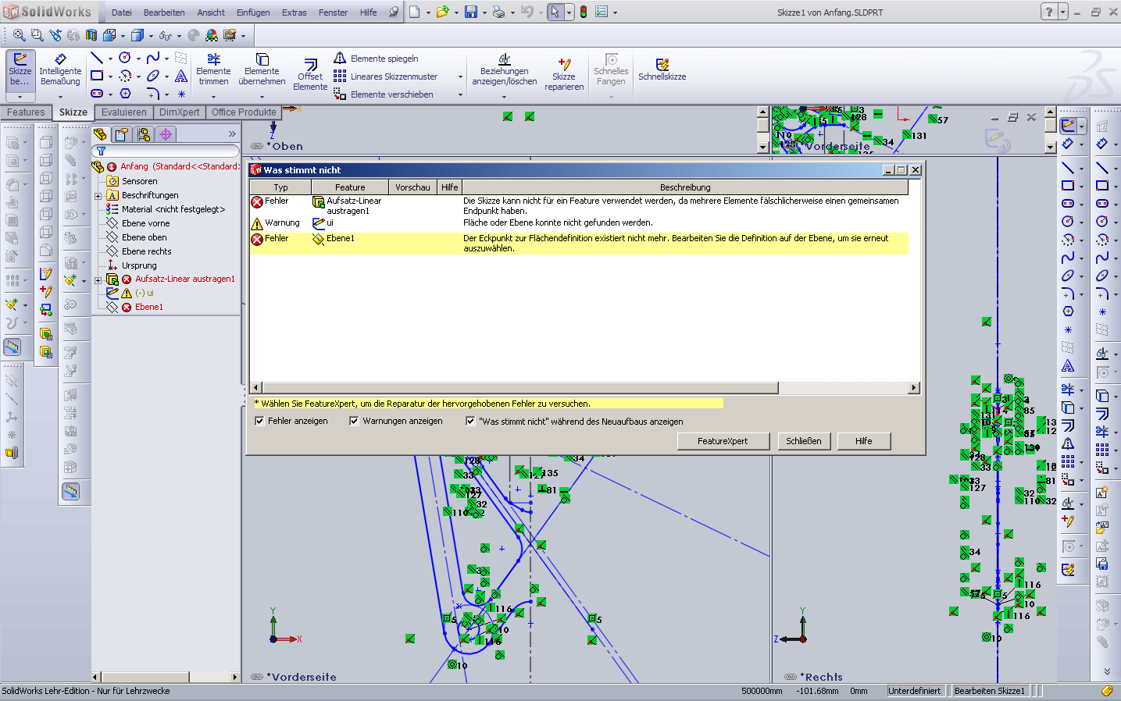
Task: Open the Elemente verschieben dropdown arrow
Action: [460, 94]
